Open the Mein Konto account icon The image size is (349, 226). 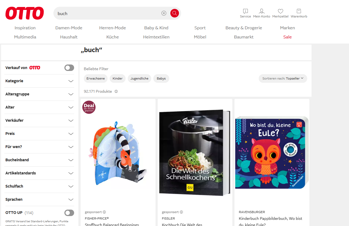tap(261, 13)
